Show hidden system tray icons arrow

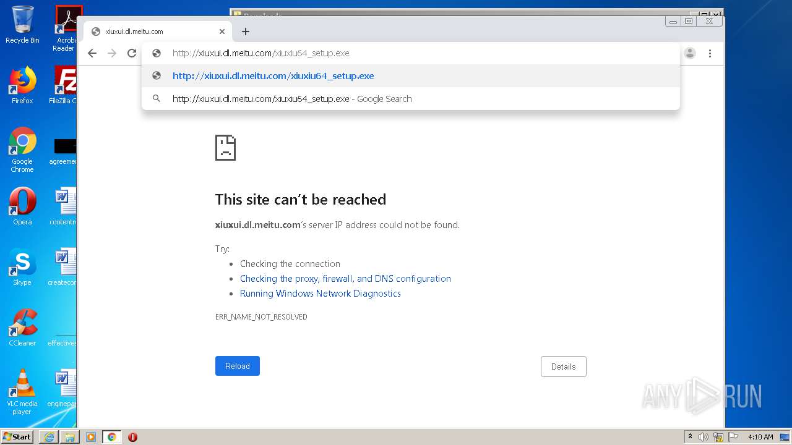690,436
